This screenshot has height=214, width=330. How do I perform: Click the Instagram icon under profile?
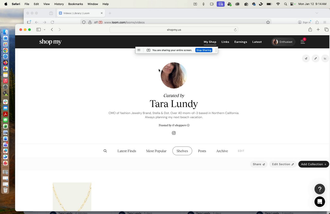click(174, 133)
